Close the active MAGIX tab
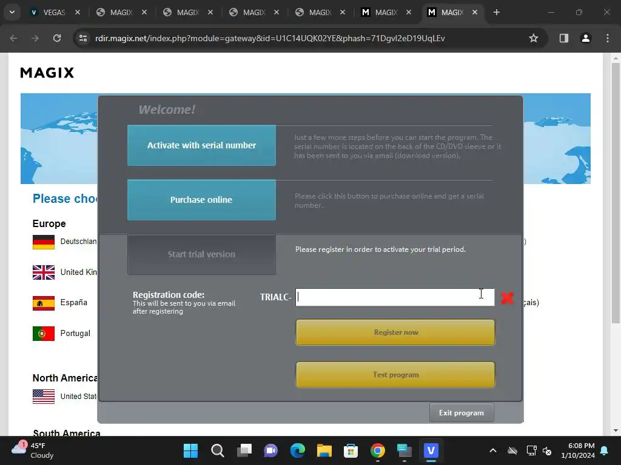 coord(474,12)
